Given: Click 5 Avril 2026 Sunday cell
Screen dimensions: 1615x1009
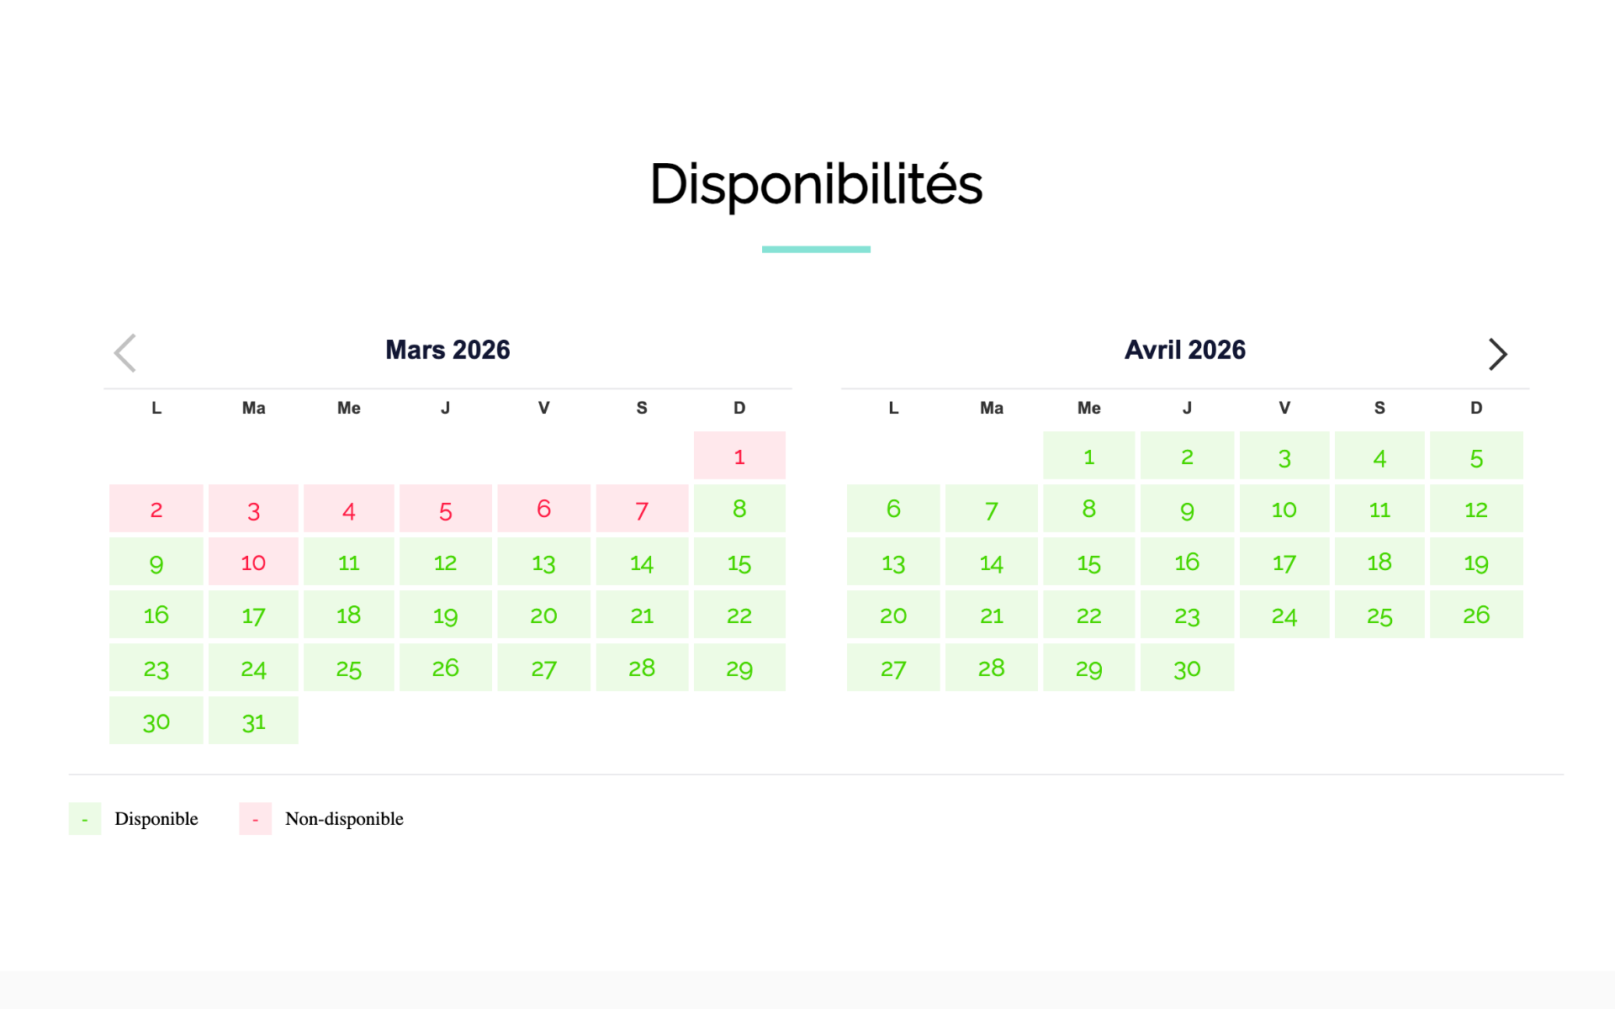Looking at the screenshot, I should (1476, 456).
